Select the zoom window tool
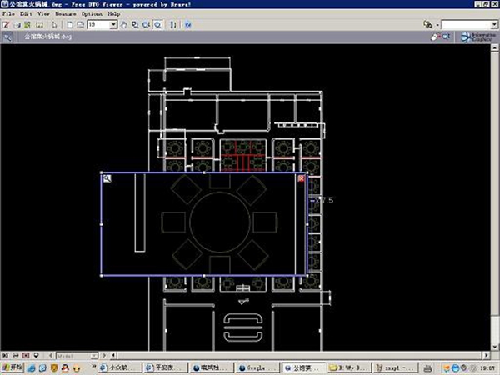Image resolution: width=500 pixels, height=375 pixels. 147,25
